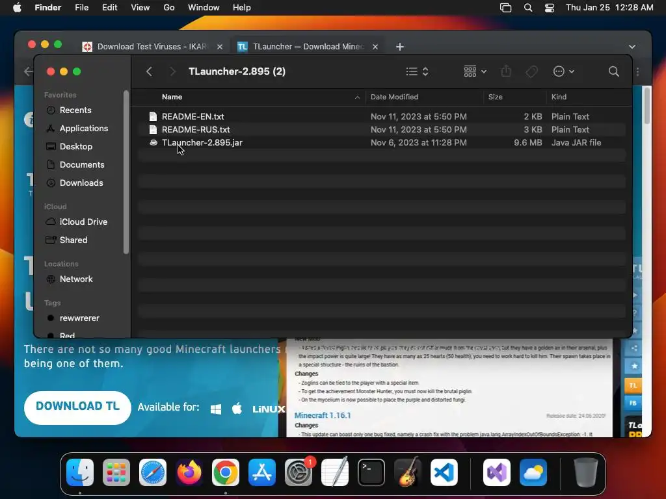The image size is (666, 499).
Task: Open a new browser tab with plus
Action: [x=400, y=47]
